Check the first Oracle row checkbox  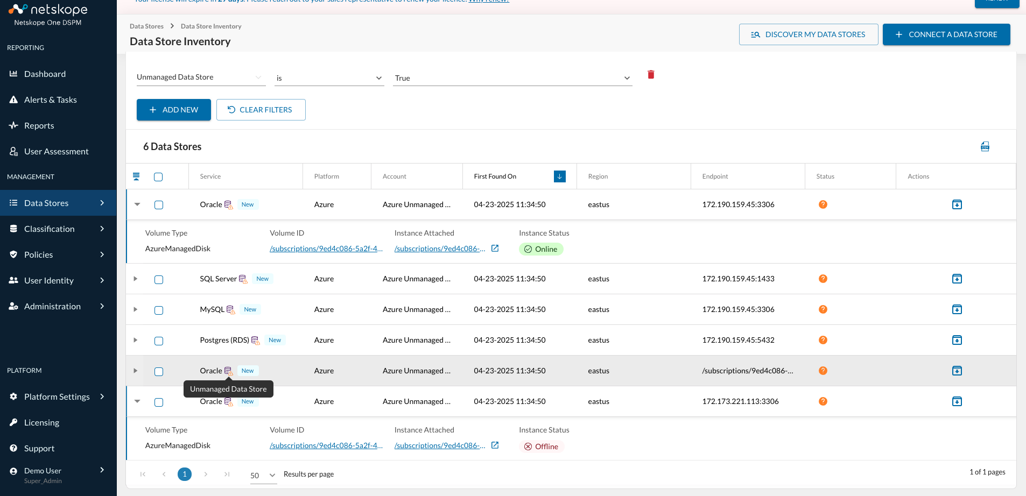[x=159, y=205]
